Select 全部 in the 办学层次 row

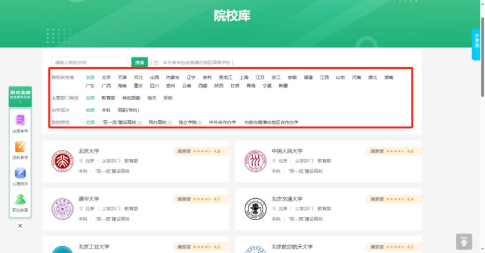[x=90, y=110]
